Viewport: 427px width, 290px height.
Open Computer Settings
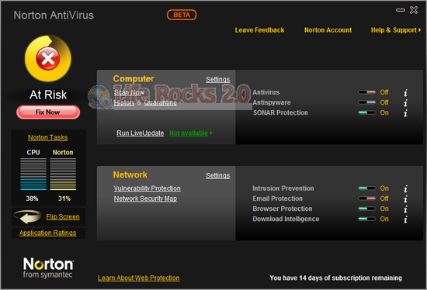(x=218, y=79)
